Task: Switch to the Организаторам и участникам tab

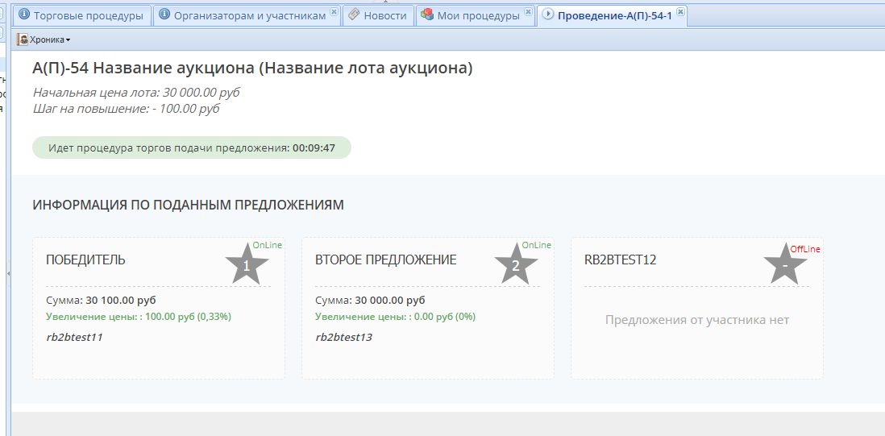Action: pyautogui.click(x=250, y=15)
